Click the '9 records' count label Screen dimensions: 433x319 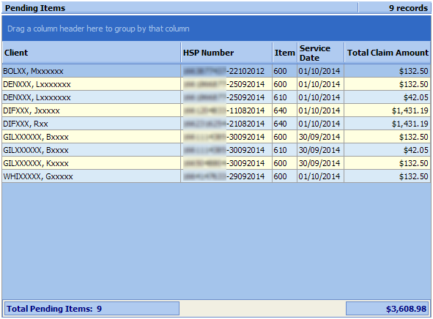click(x=408, y=8)
